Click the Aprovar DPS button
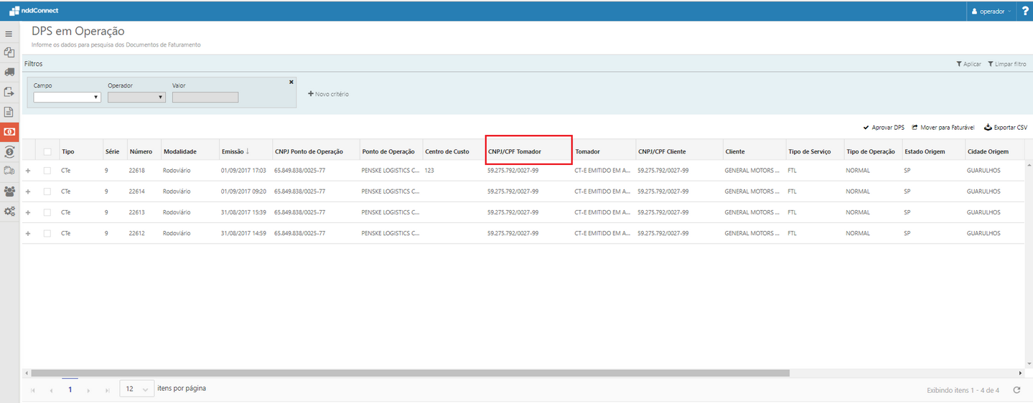Image resolution: width=1033 pixels, height=403 pixels. point(884,127)
